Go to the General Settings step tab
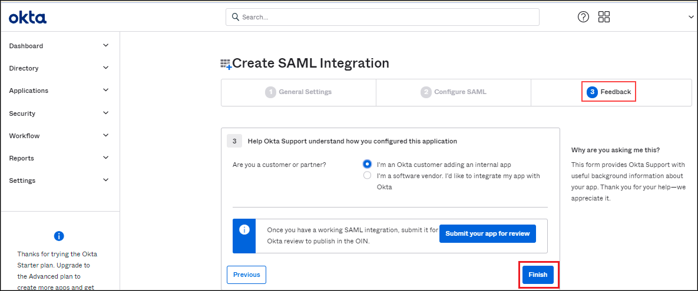The image size is (698, 291). 298,92
